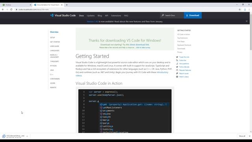Jump to Privacy section link
The height and width of the screenshot is (142, 252).
180,52
